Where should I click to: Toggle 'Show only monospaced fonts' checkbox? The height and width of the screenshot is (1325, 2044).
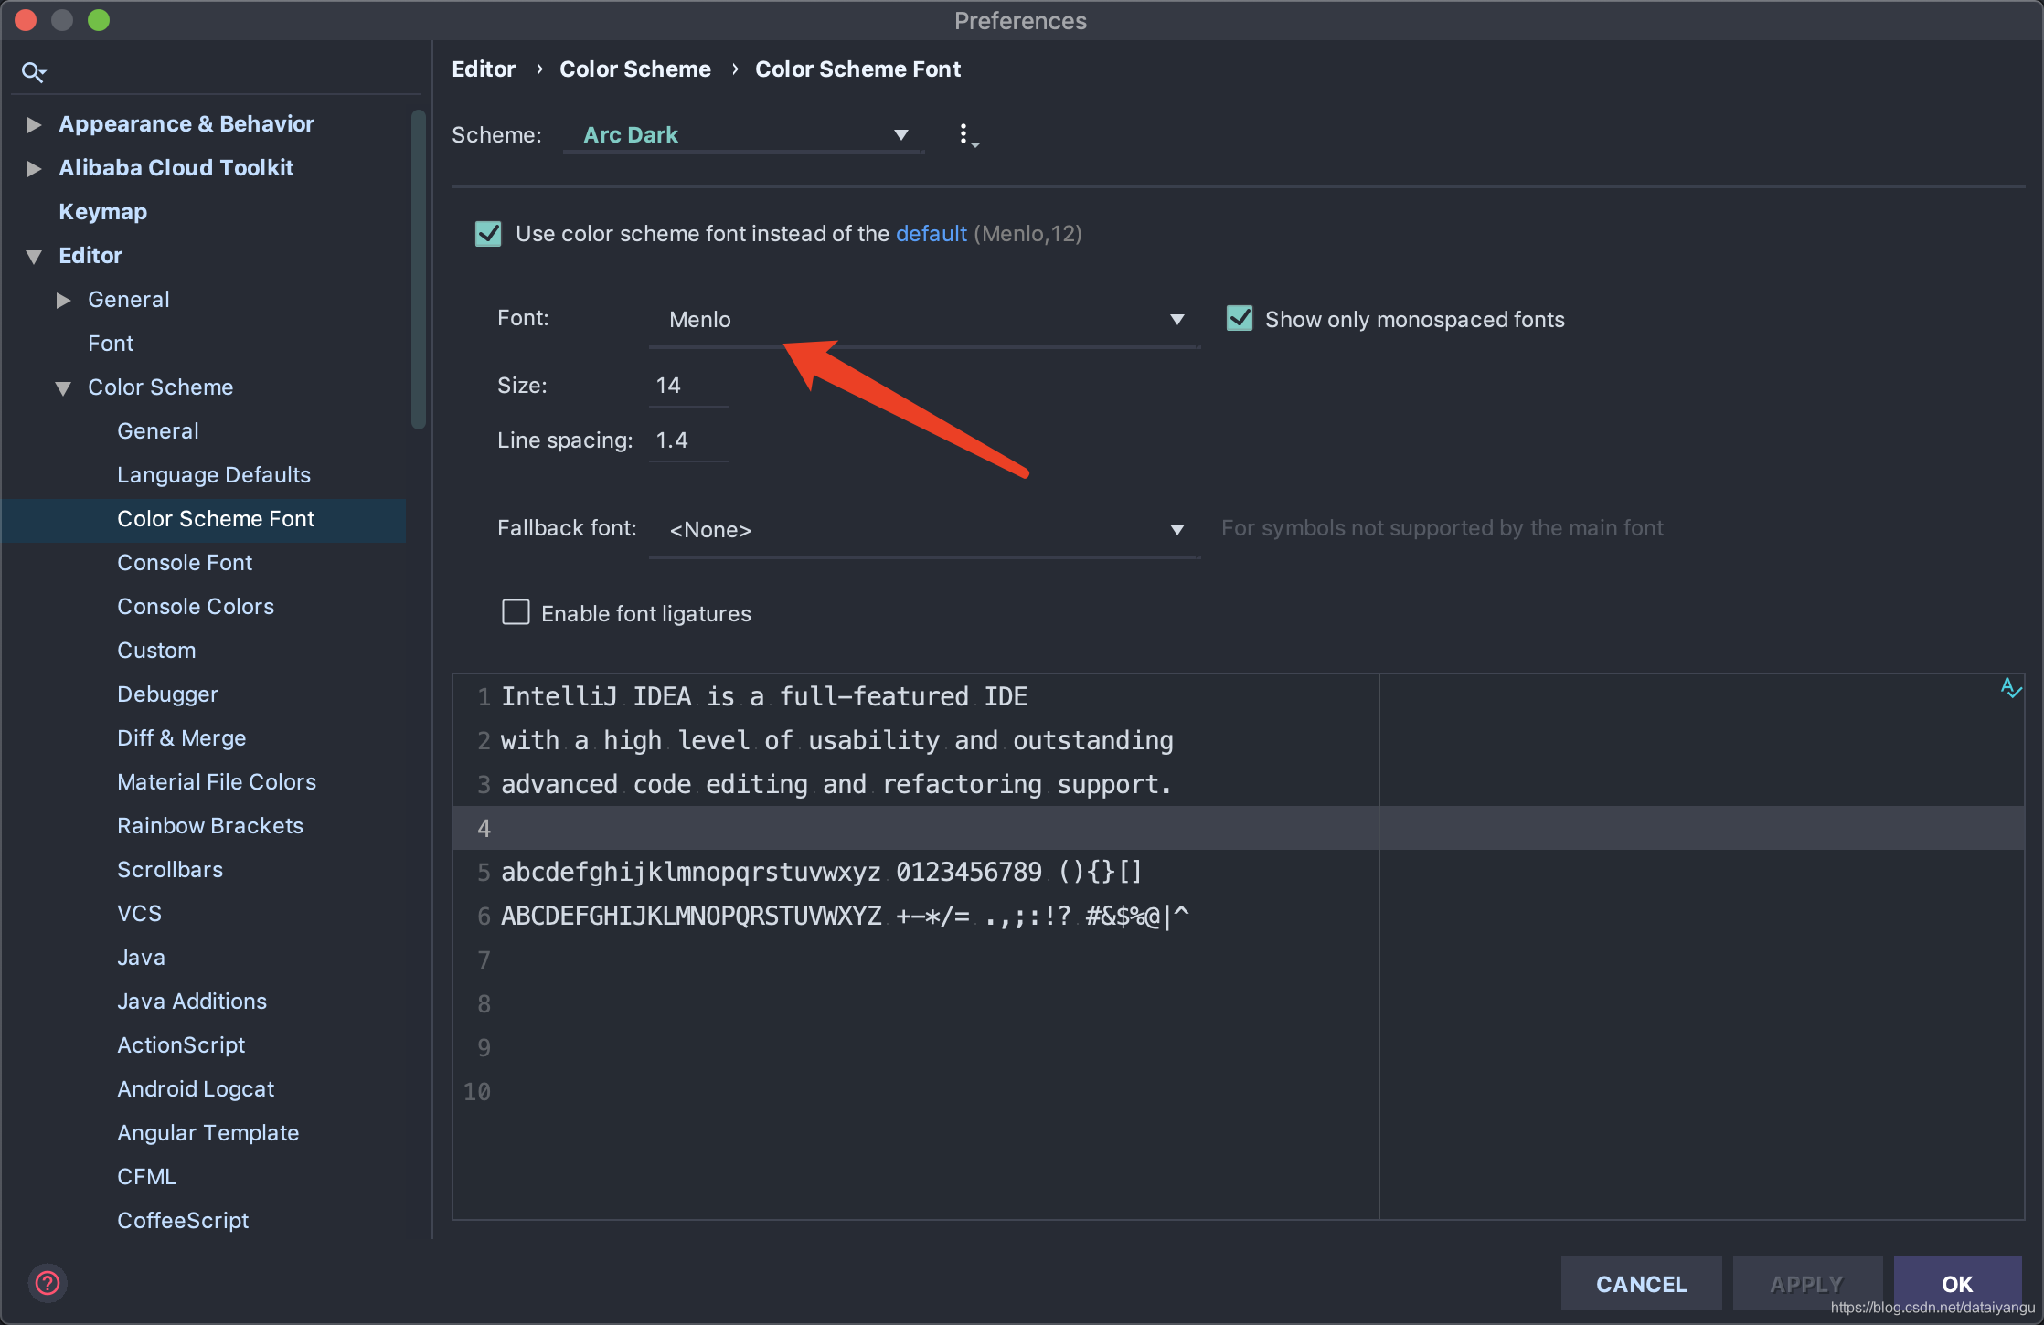(1245, 319)
